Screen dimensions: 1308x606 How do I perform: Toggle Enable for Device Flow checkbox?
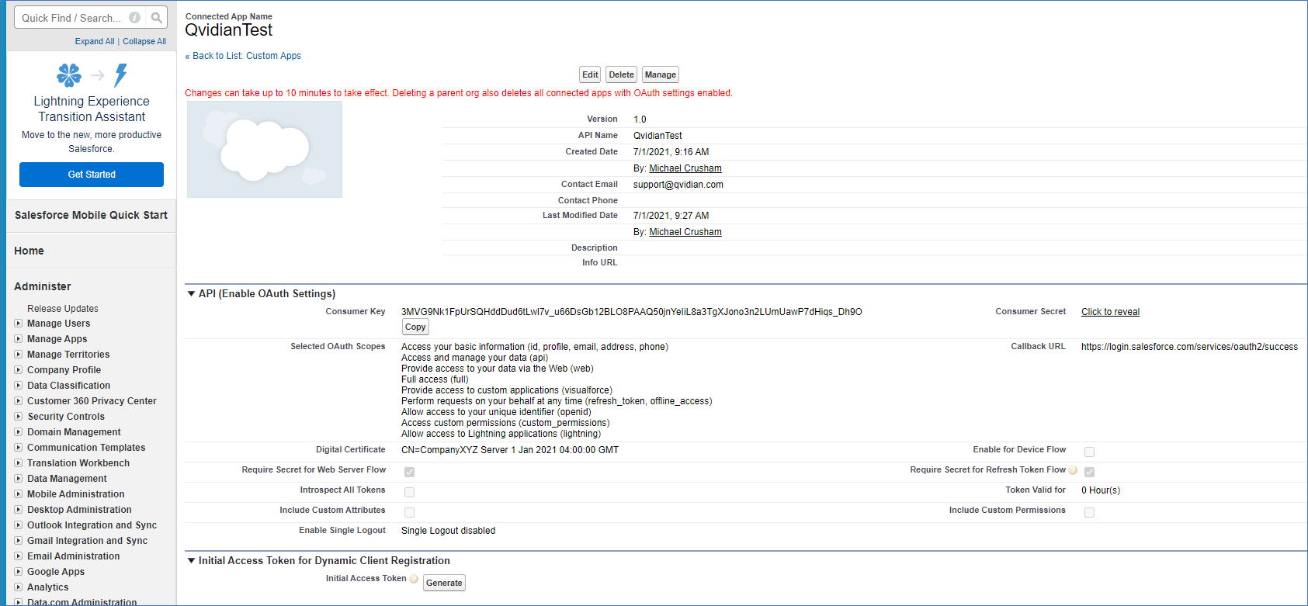(x=1089, y=452)
